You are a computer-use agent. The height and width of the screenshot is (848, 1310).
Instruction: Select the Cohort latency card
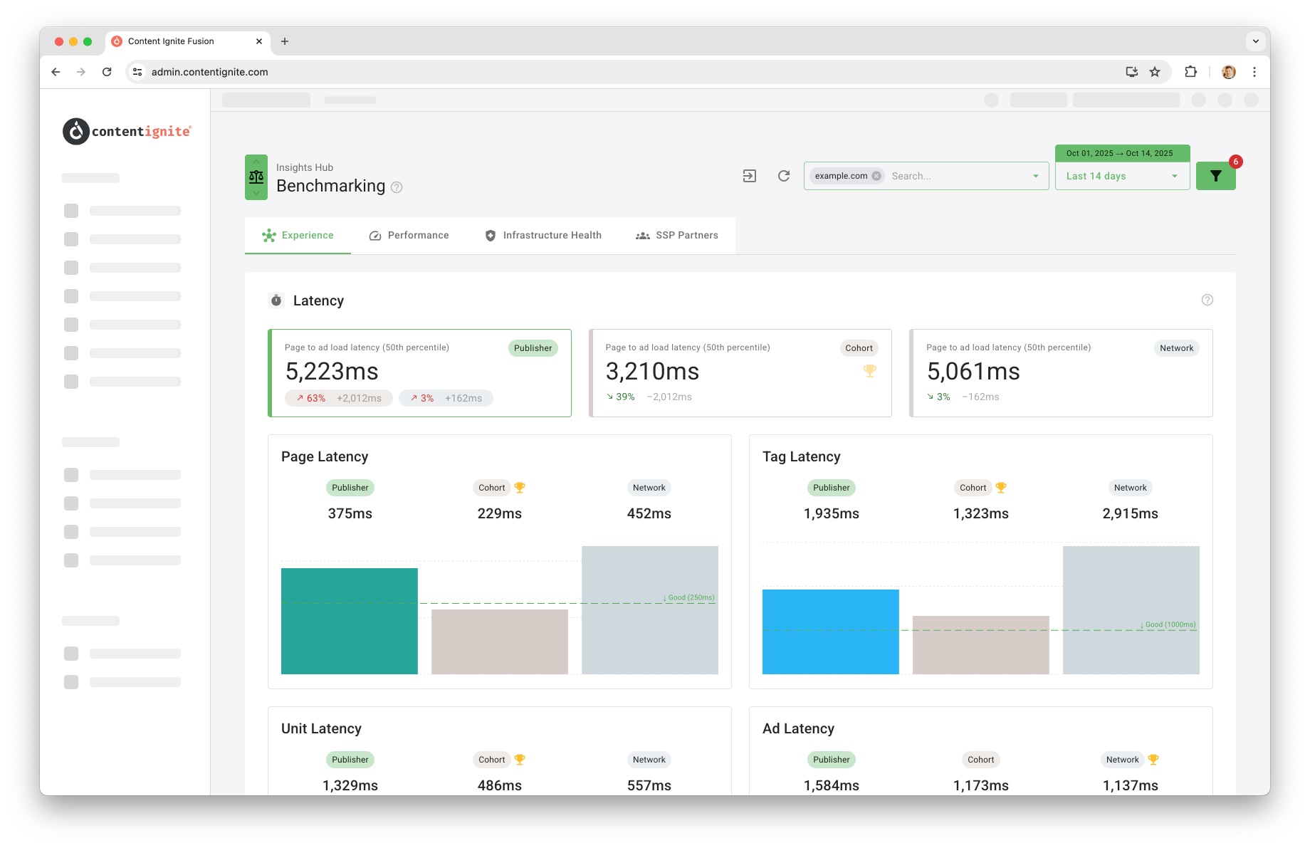[740, 373]
